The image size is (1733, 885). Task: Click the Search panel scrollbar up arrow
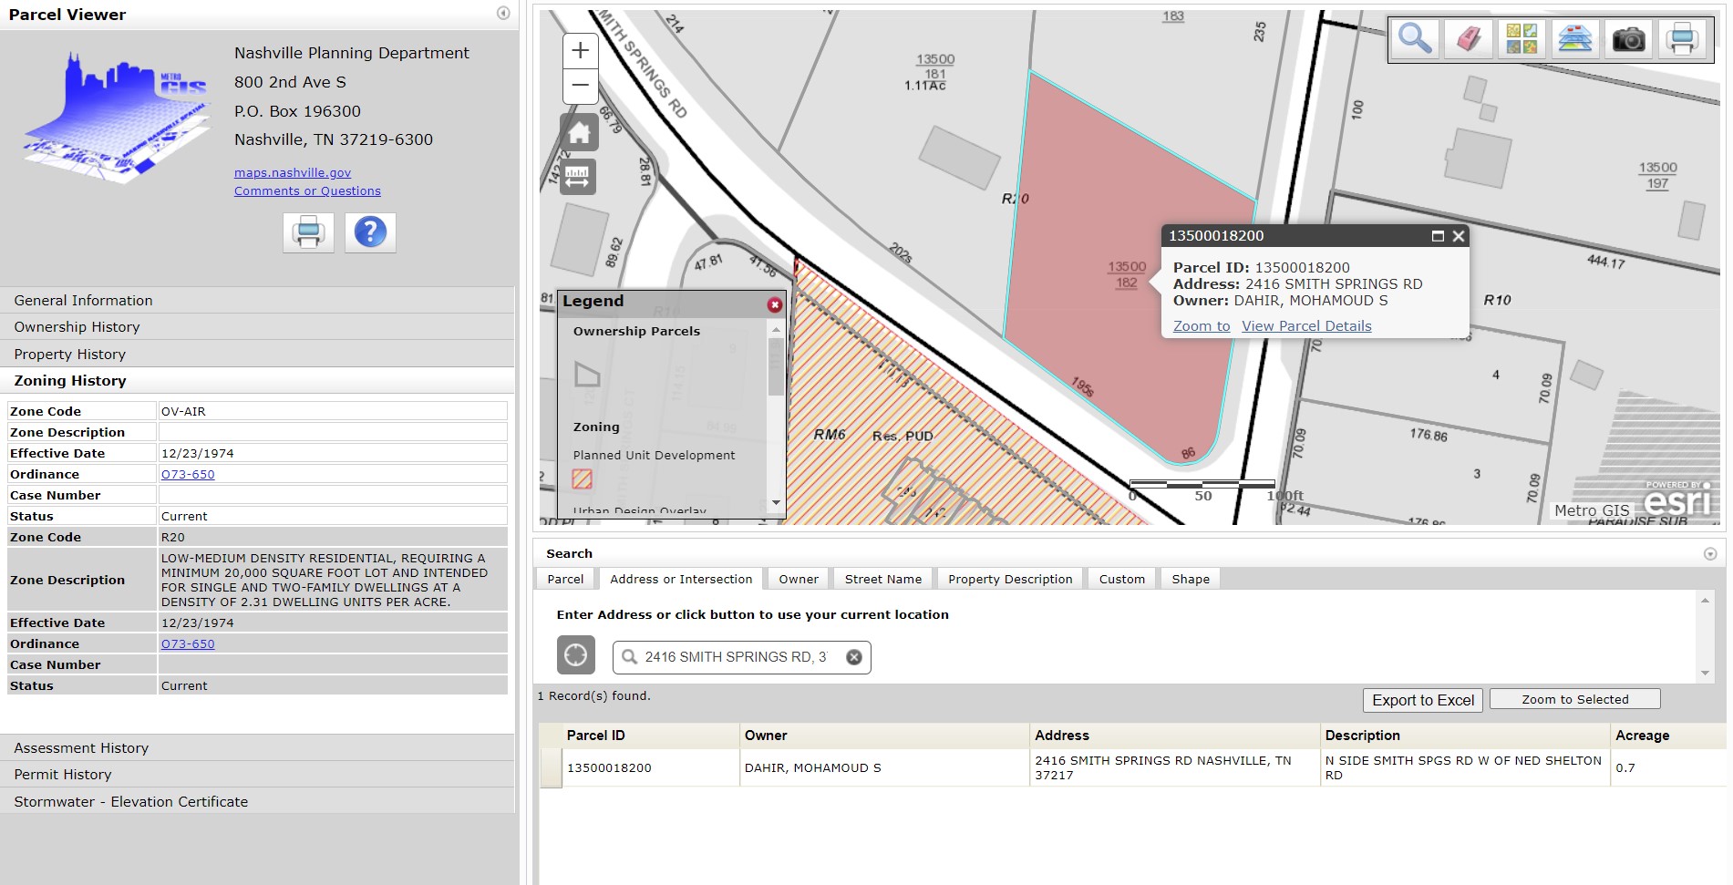[1705, 600]
